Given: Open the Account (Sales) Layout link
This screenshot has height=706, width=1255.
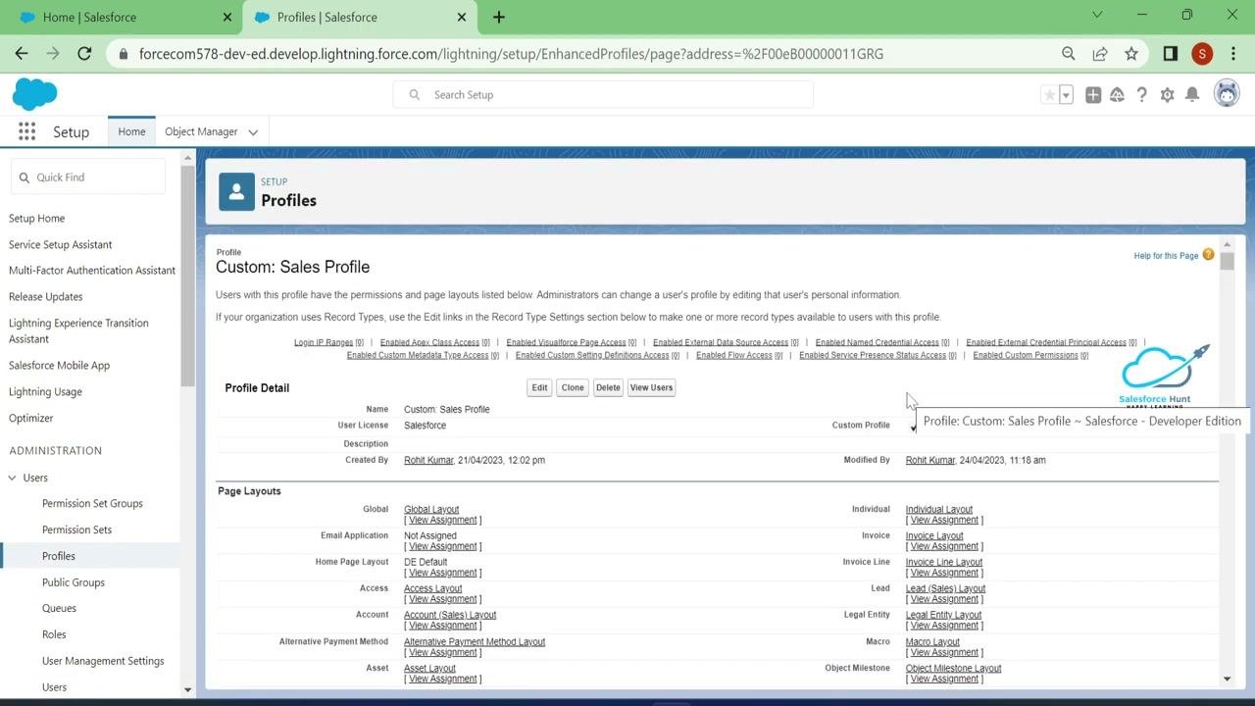Looking at the screenshot, I should (x=450, y=615).
